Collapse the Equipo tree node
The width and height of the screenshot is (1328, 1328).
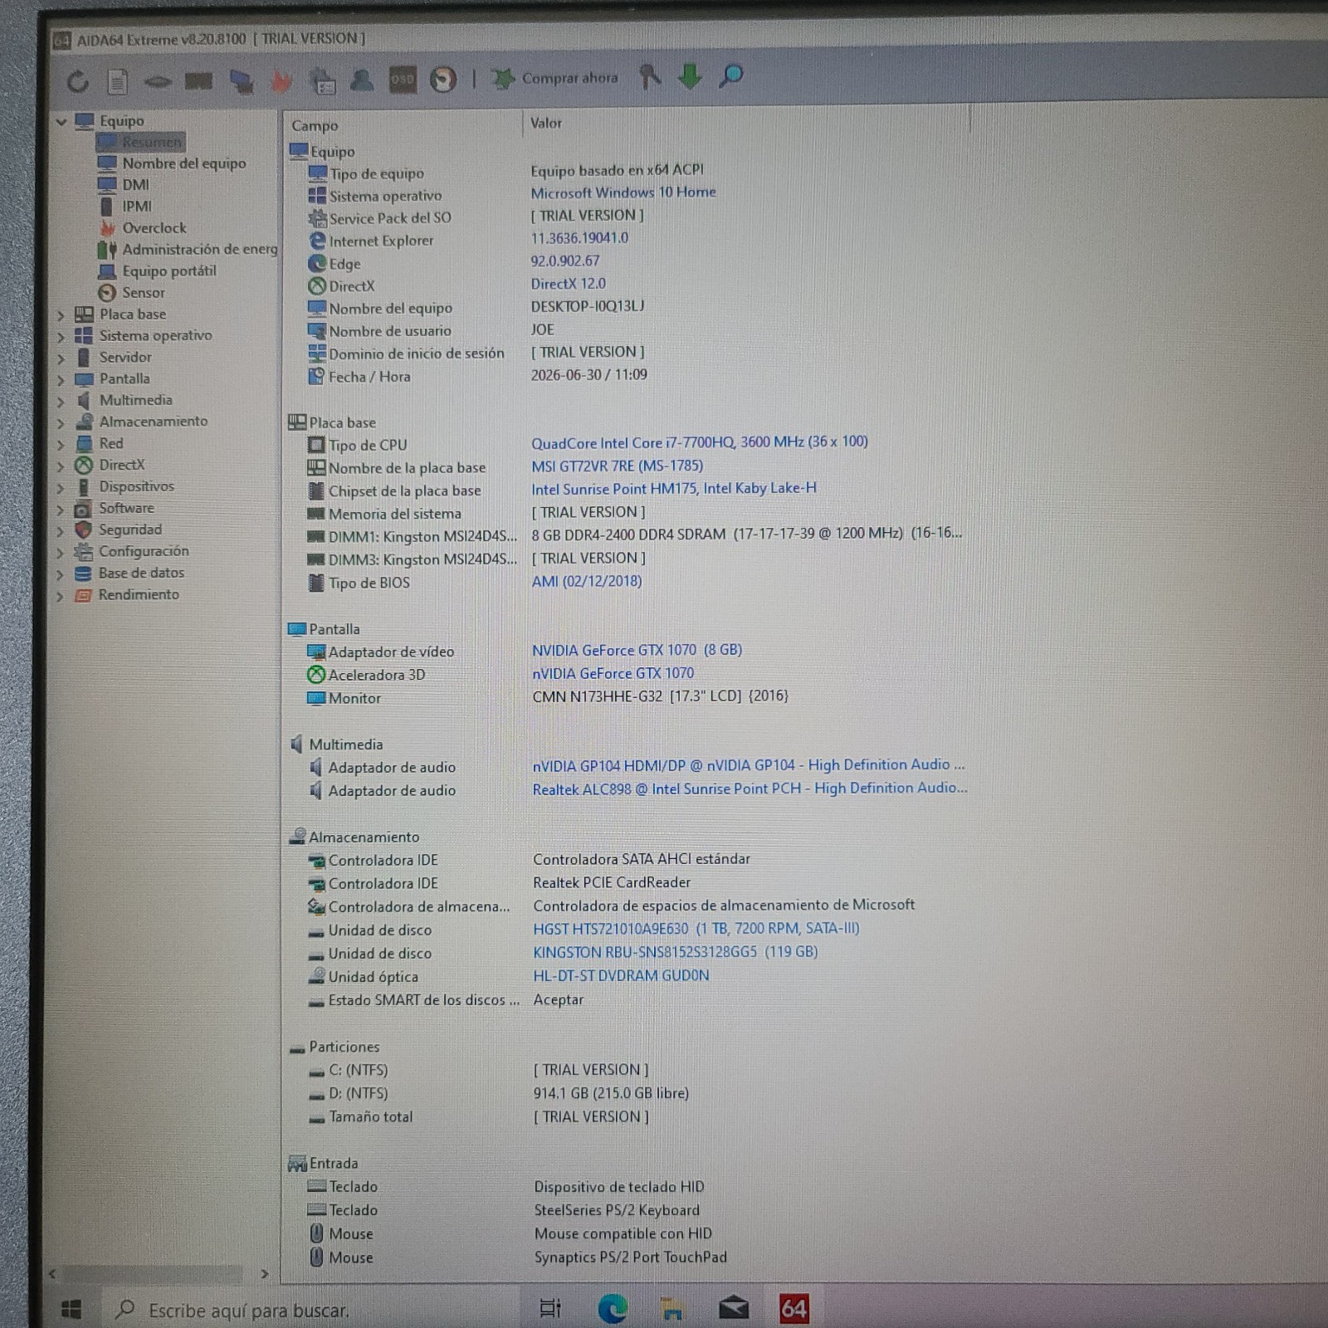[61, 121]
